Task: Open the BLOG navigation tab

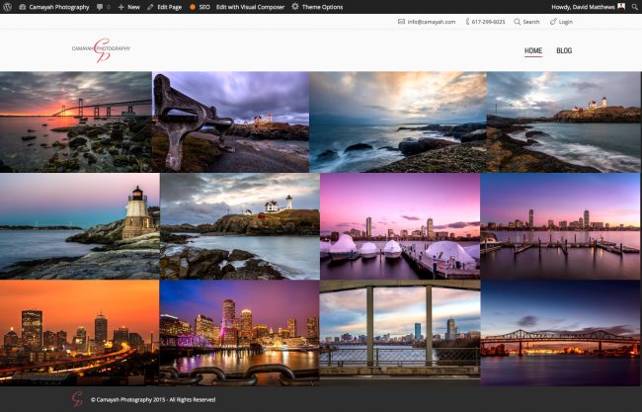Action: [564, 50]
